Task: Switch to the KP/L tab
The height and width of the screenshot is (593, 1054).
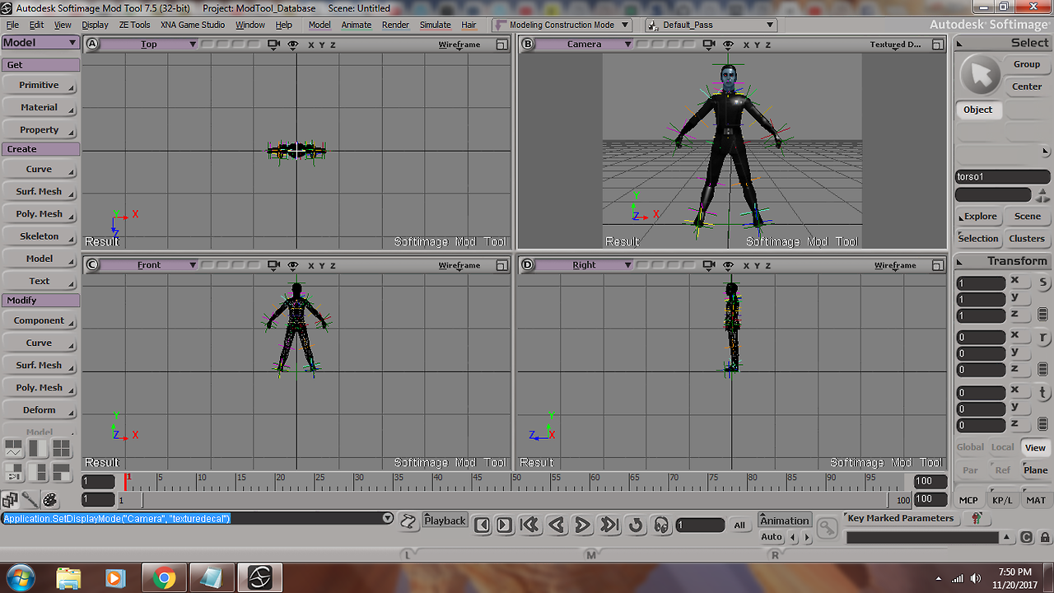Action: (1003, 500)
